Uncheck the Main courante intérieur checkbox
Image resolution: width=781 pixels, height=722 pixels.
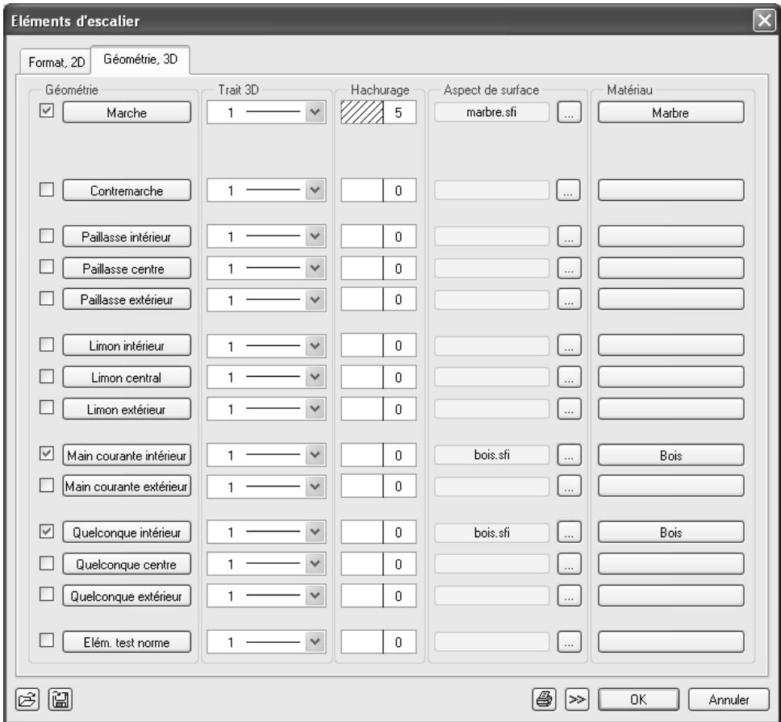46,453
